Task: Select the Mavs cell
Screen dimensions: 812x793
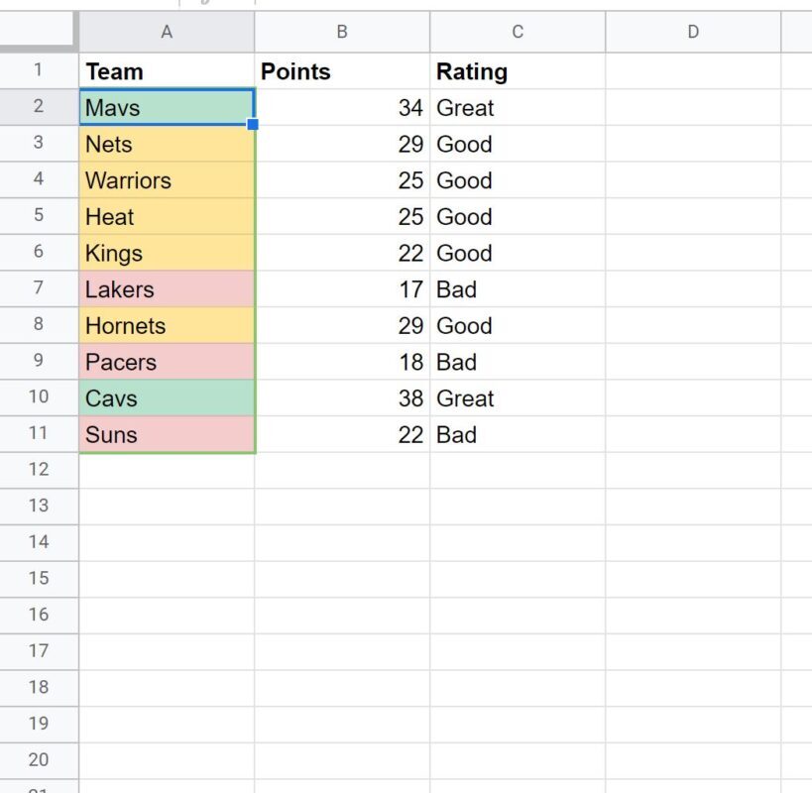Action: point(167,107)
